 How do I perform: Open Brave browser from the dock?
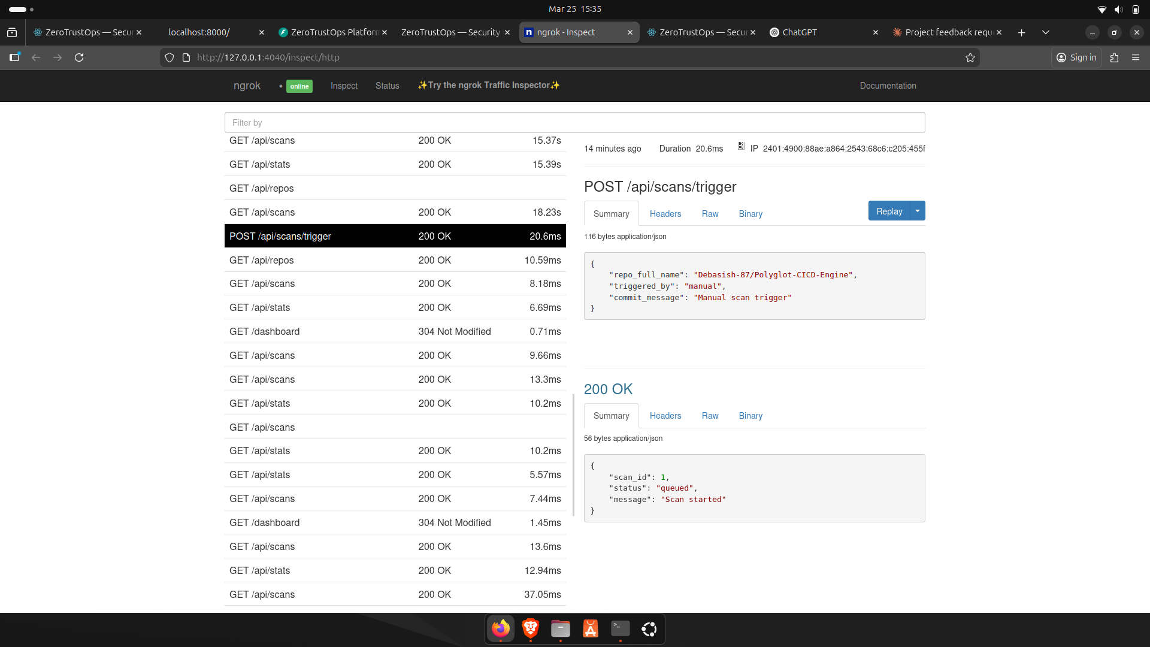coord(530,628)
